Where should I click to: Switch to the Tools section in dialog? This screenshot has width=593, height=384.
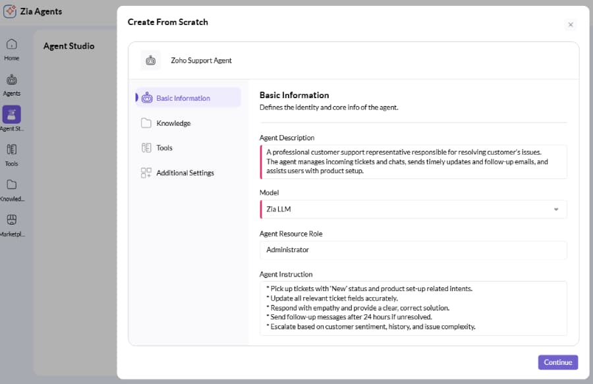(188, 148)
